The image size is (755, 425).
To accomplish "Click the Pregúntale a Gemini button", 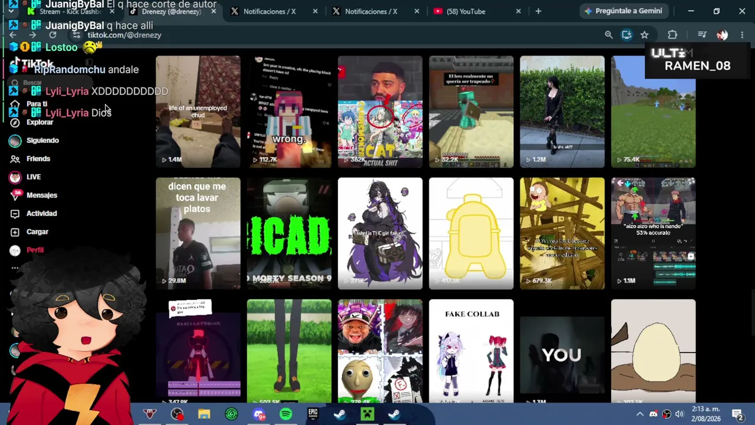I will [x=623, y=11].
